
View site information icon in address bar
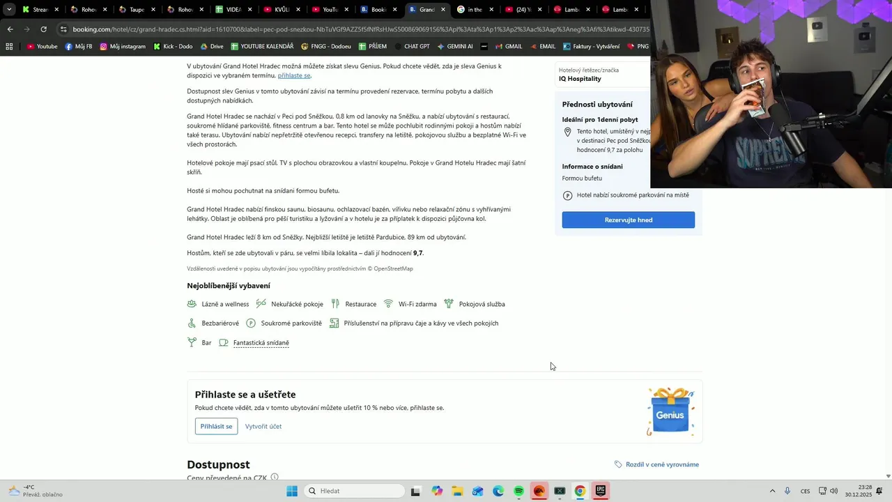[63, 29]
